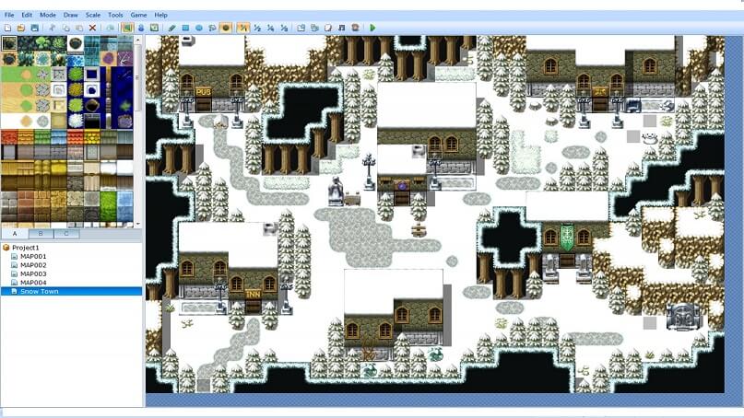Switch to Map editing mode
Image resolution: width=744 pixels, height=418 pixels.
pyautogui.click(x=127, y=28)
